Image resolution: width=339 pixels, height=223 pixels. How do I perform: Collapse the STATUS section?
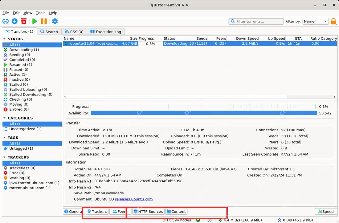5,39
